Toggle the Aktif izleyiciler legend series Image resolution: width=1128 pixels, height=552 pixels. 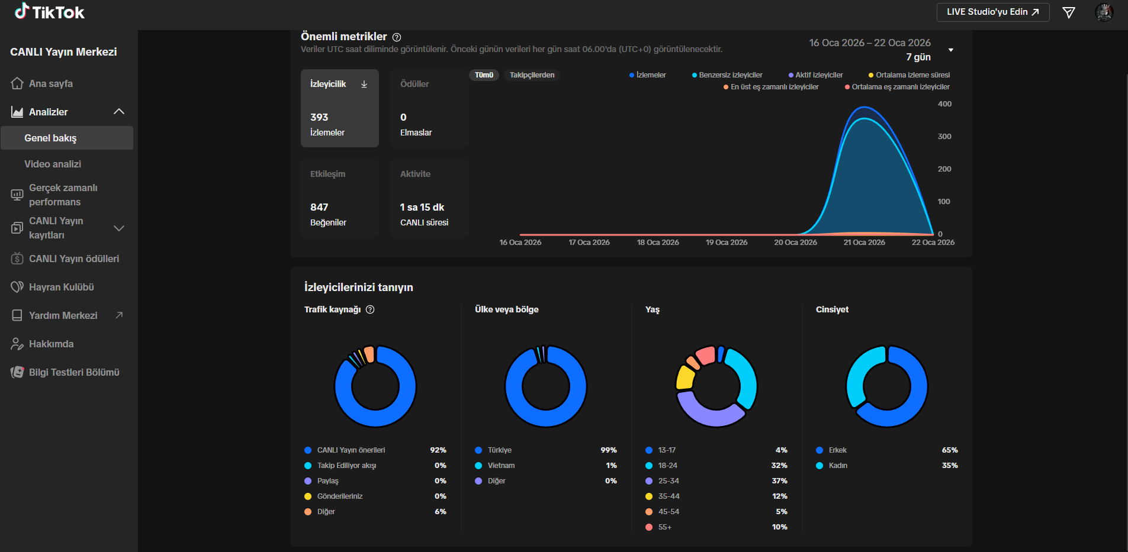pos(815,75)
